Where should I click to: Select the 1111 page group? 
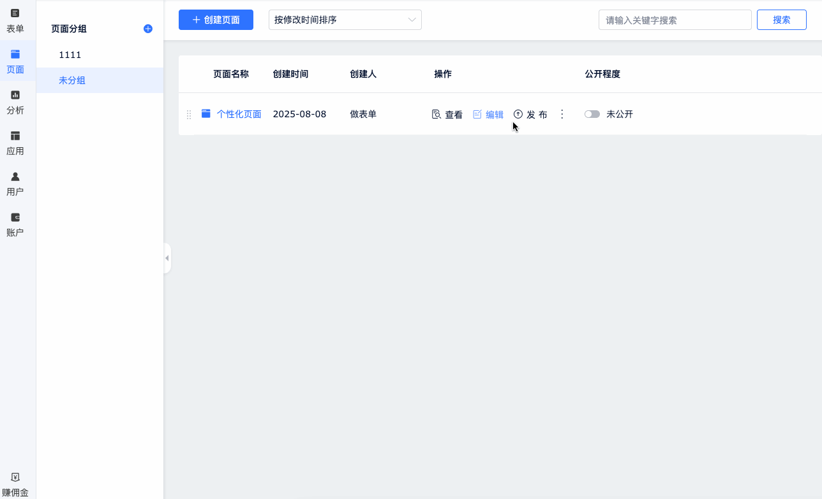point(70,55)
